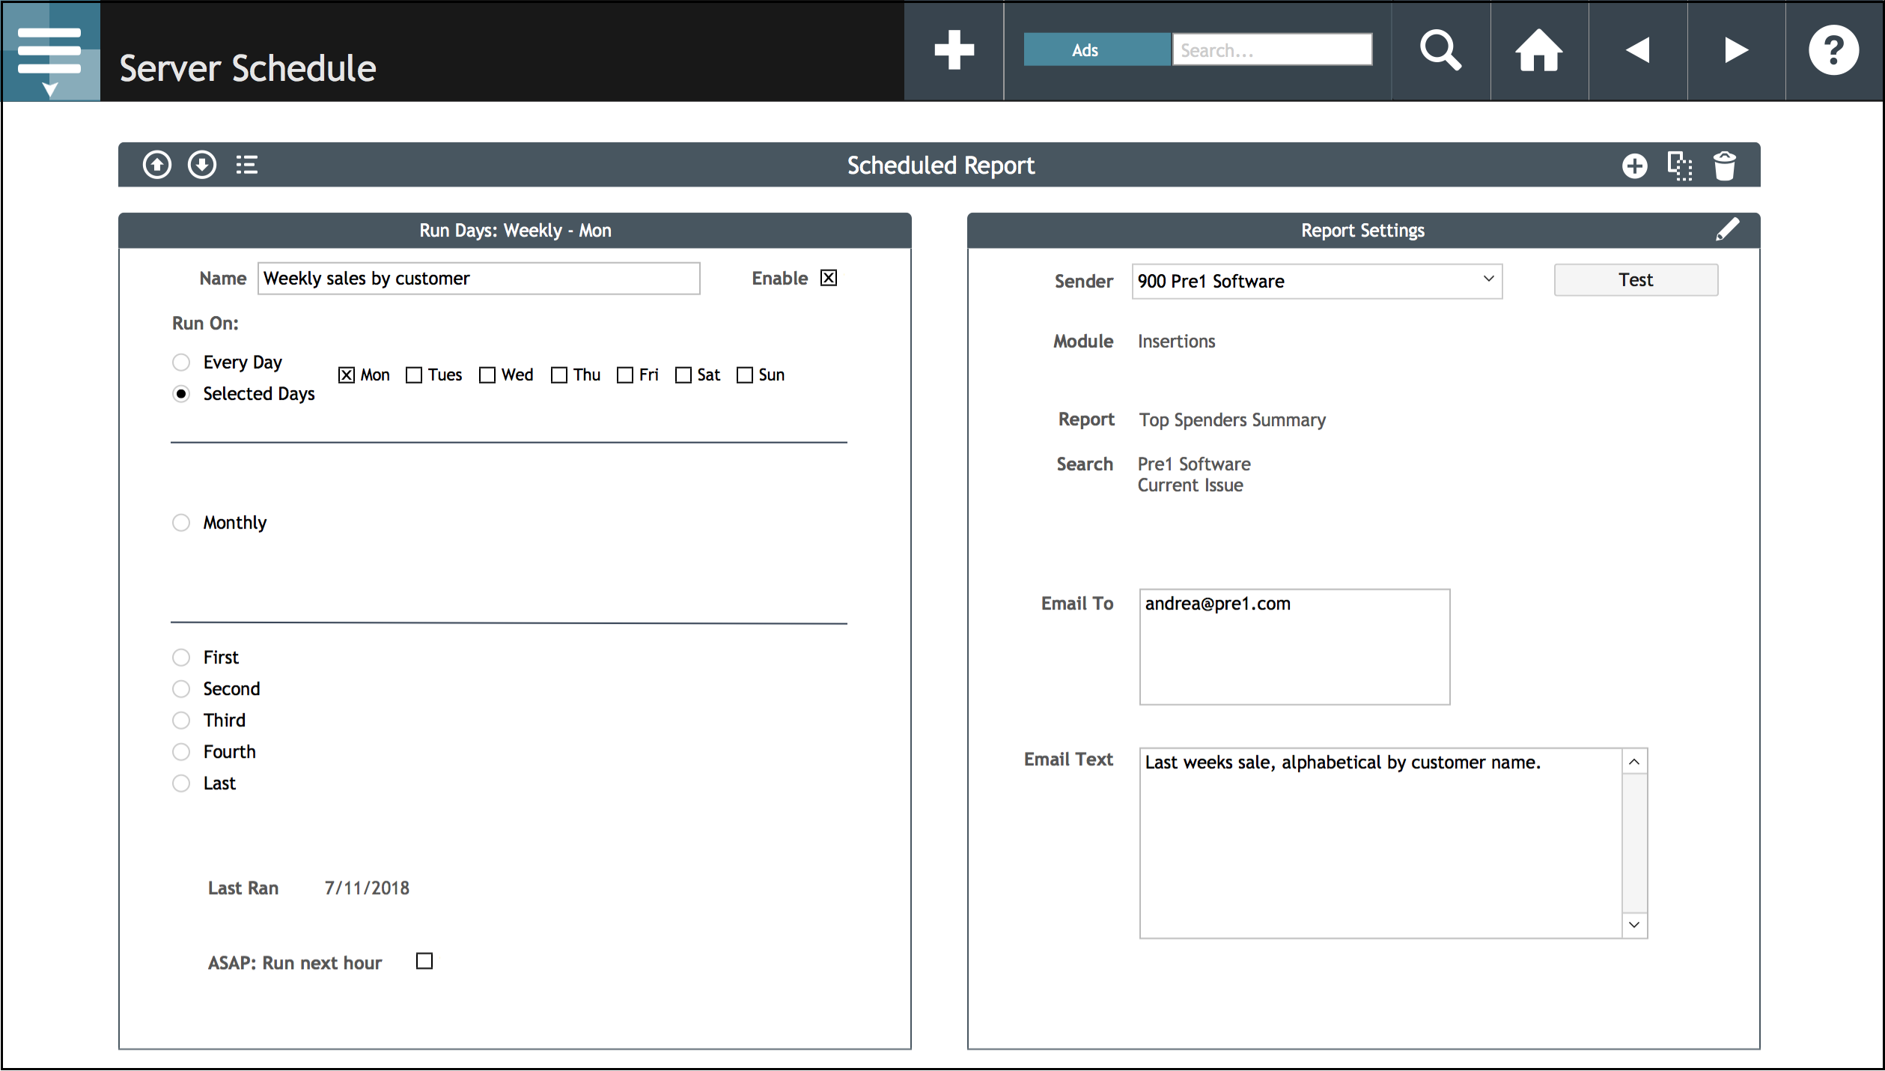
Task: Duplicate the scheduled report
Action: pos(1680,166)
